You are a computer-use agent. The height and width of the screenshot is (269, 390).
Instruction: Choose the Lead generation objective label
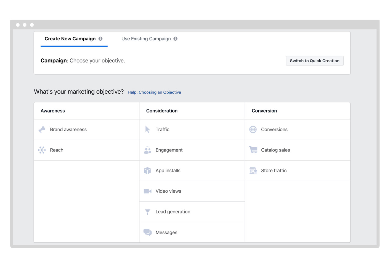(173, 212)
